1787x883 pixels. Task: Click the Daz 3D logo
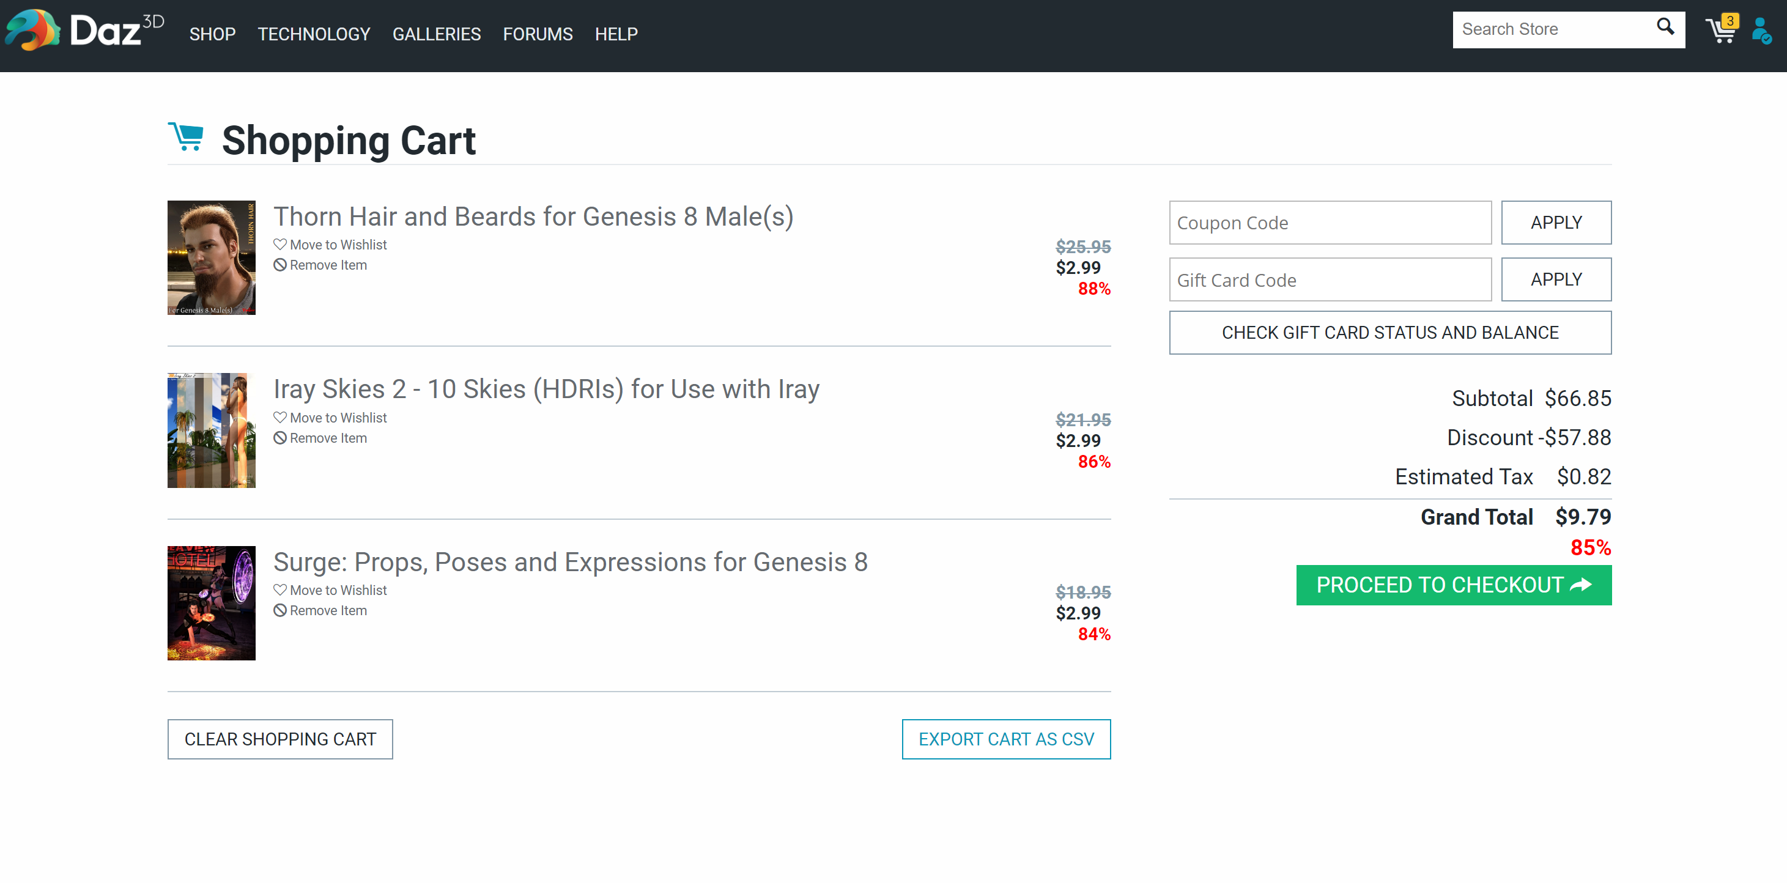pos(84,31)
